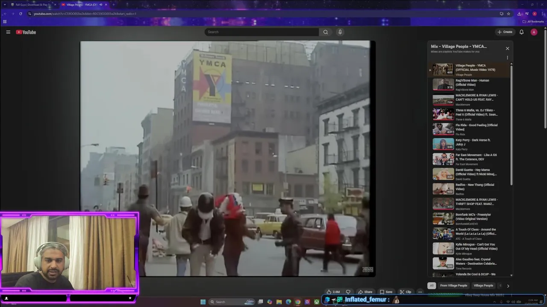
Task: Open the account avatar menu on YouTube
Action: tap(534, 32)
